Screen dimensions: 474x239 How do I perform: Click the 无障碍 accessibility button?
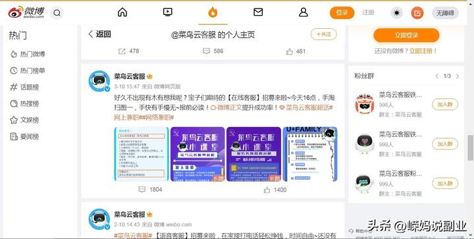[445, 13]
